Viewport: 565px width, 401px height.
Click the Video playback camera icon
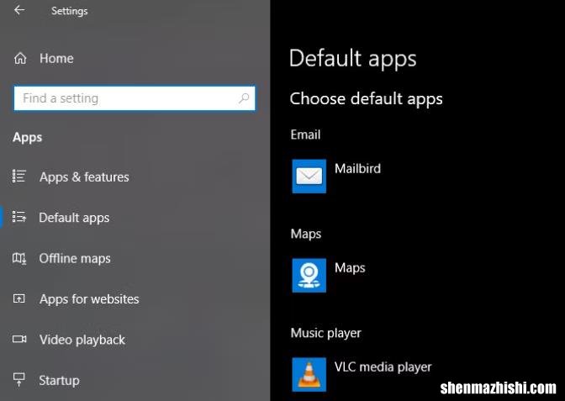coord(19,339)
